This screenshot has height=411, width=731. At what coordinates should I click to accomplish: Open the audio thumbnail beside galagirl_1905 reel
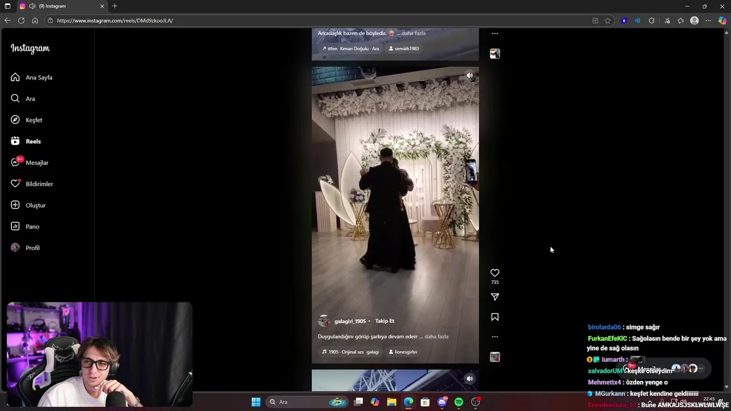pyautogui.click(x=495, y=357)
